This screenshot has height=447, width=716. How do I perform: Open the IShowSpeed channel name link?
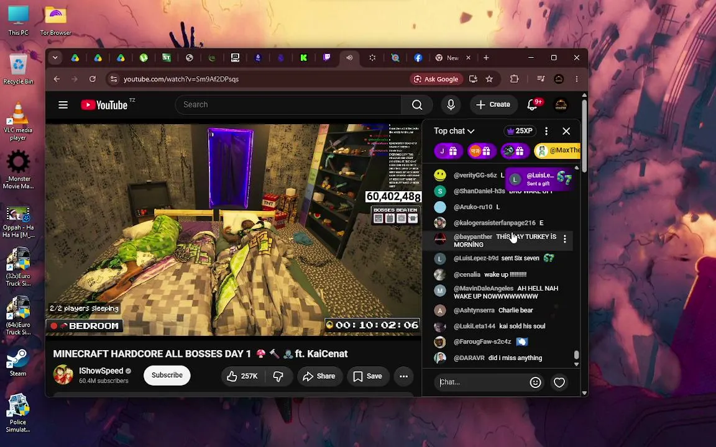point(101,371)
